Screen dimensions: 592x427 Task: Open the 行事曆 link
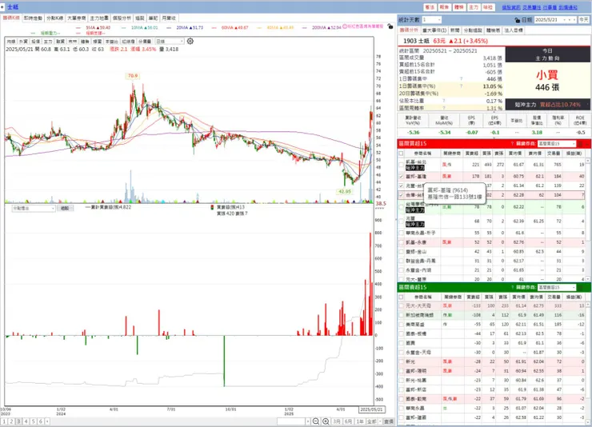point(550,7)
